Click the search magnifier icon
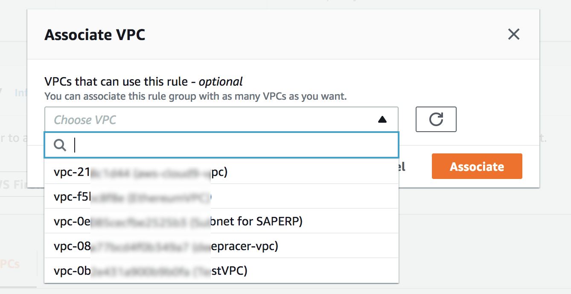Viewport: 571px width, 294px height. coord(60,145)
